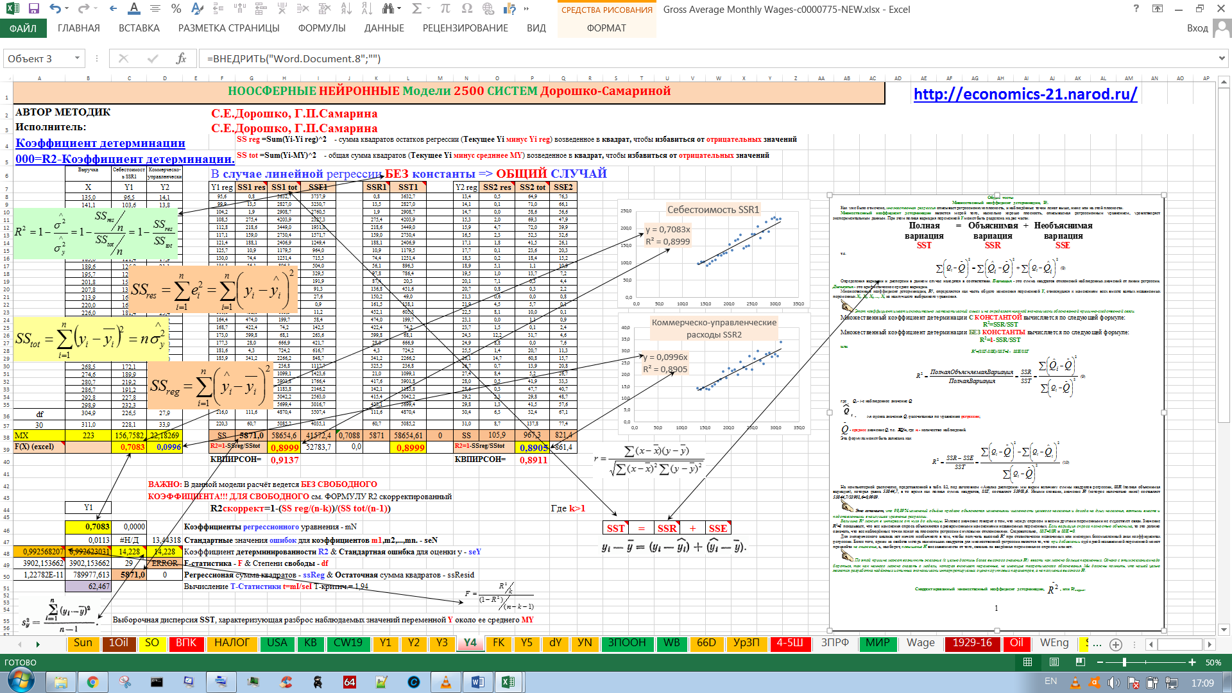Click the add new sheet plus button
Viewport: 1232px width, 693px height.
pos(1116,644)
